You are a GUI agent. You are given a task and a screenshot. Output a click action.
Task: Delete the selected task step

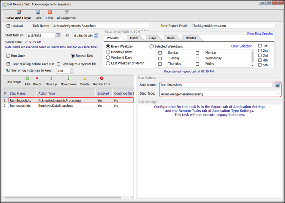click(x=37, y=78)
